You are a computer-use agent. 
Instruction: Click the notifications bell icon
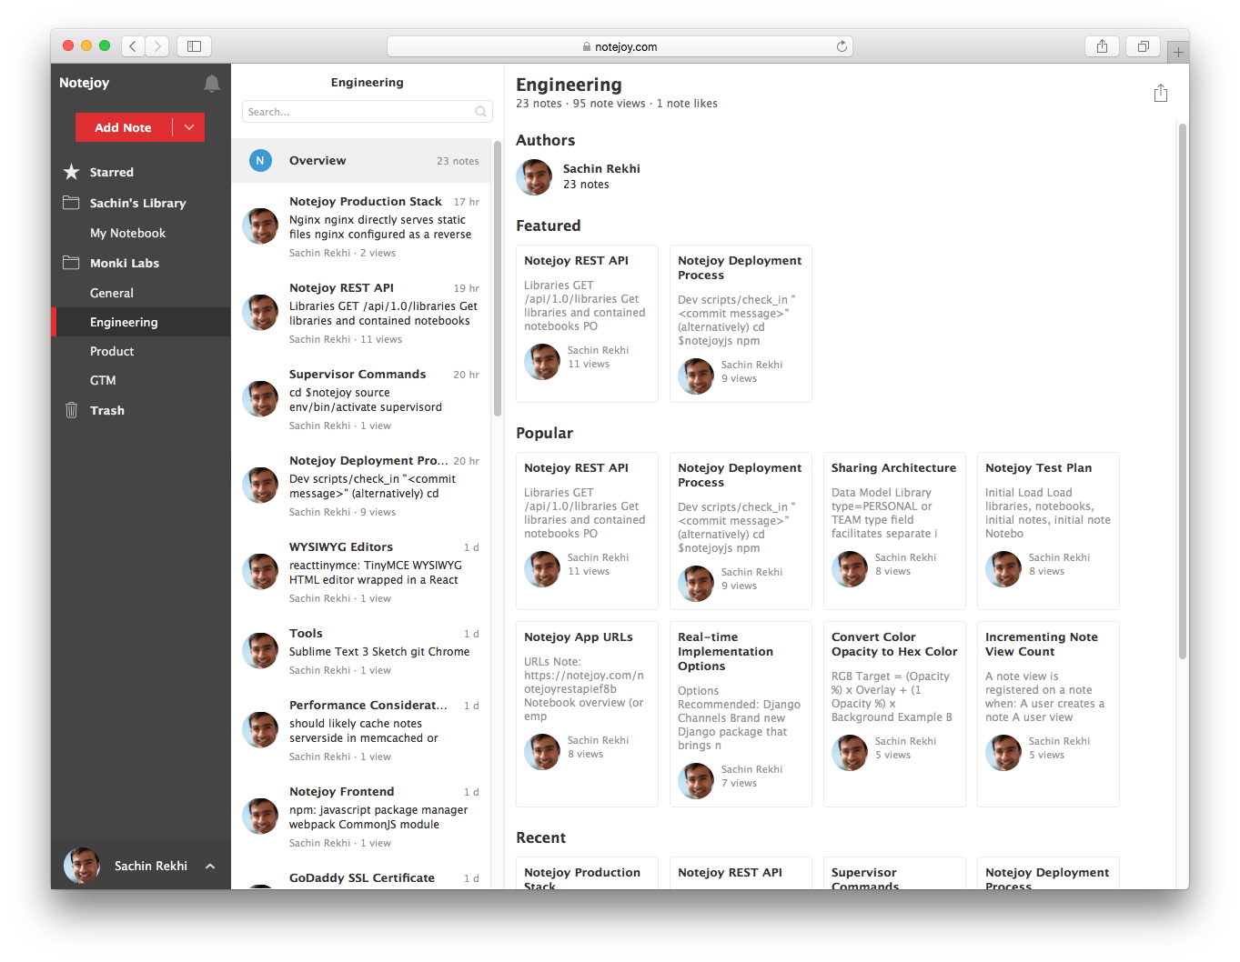[212, 84]
